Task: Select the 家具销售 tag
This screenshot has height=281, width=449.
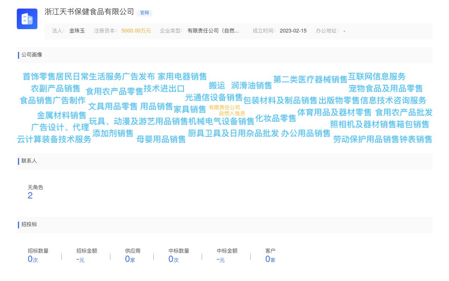Action: tap(190, 109)
